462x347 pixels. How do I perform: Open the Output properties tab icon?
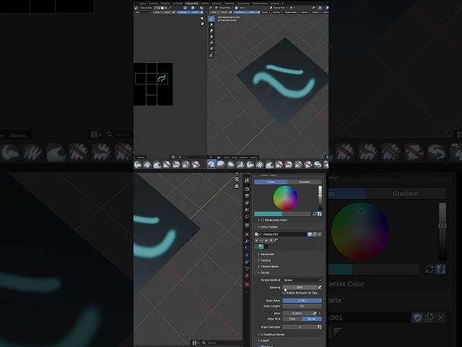coord(247,196)
